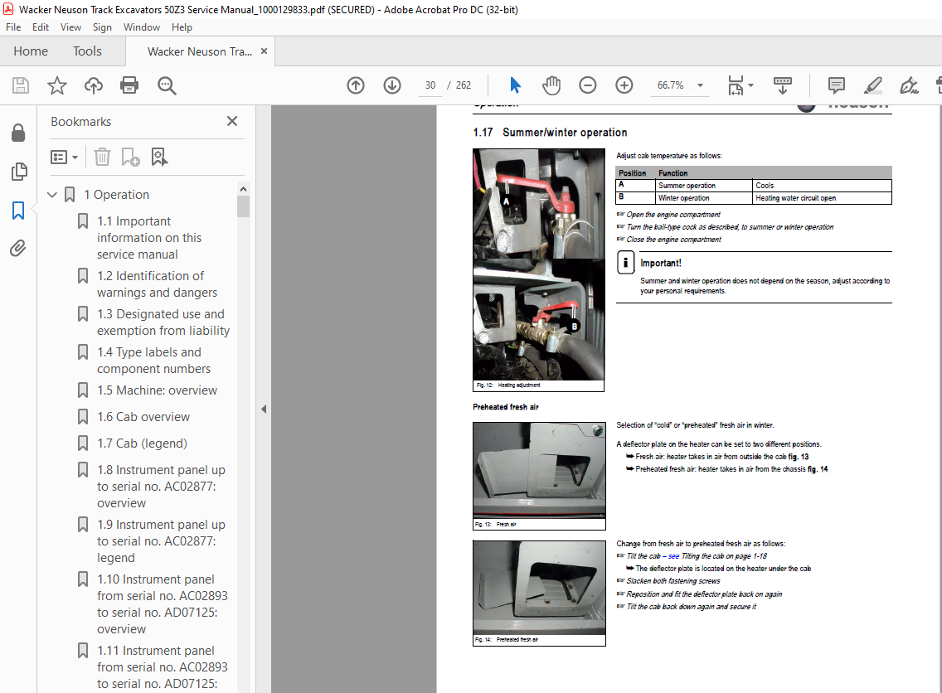This screenshot has height=693, width=942.
Task: Open bookmark 1.9 Instrument panel legend
Action: [x=161, y=541]
